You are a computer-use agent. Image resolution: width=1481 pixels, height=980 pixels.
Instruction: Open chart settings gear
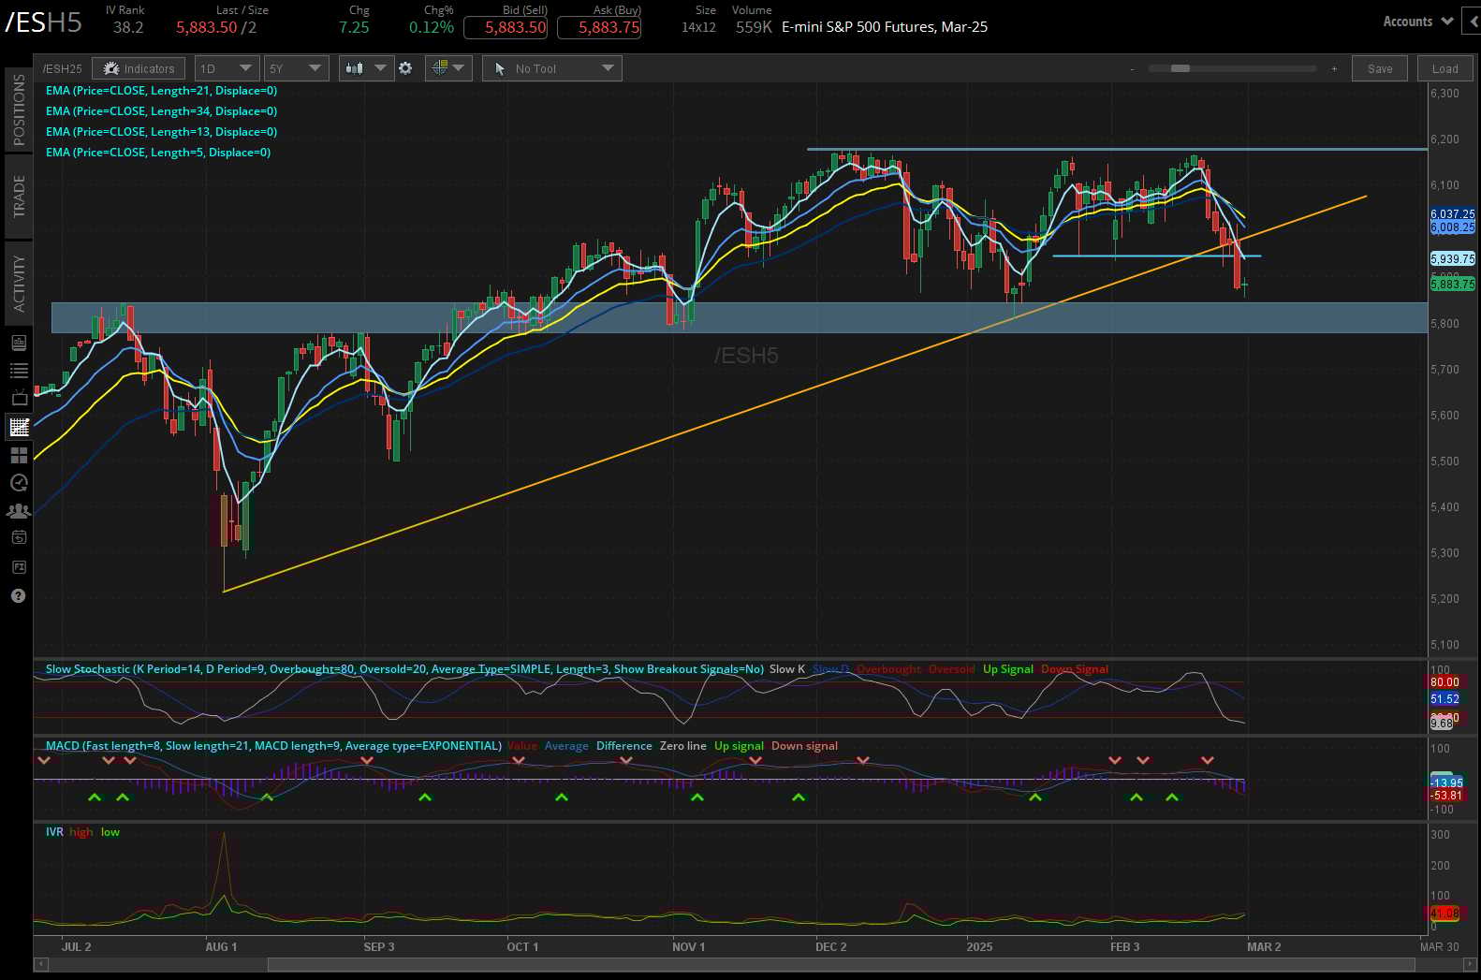point(405,68)
